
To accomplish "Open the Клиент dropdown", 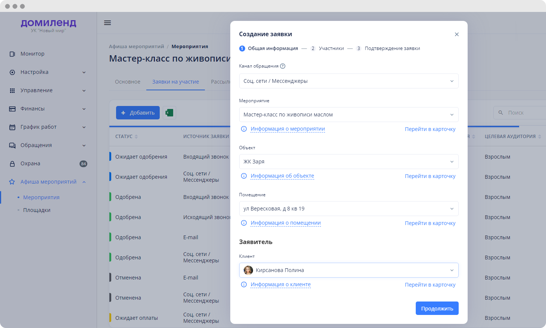I will tap(349, 270).
